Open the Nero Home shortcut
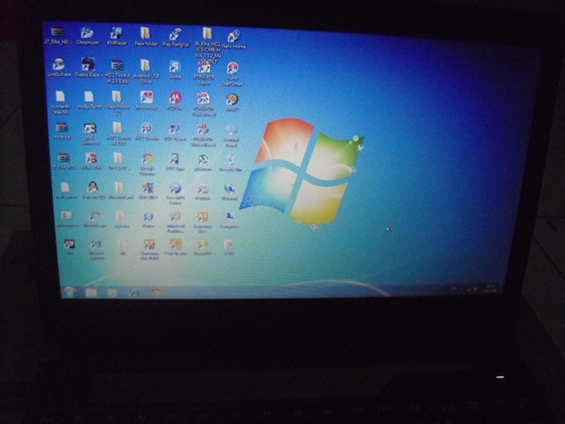 coord(233,40)
